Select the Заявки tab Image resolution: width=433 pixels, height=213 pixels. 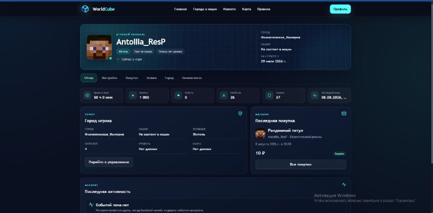pos(152,78)
